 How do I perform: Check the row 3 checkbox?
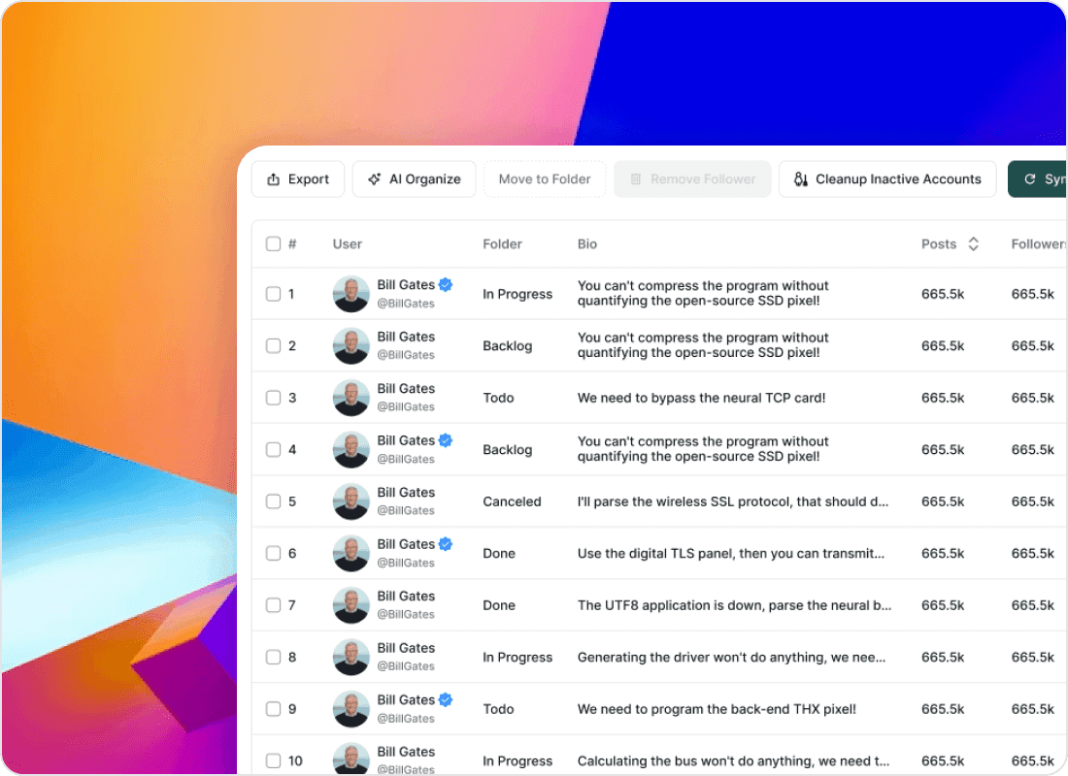273,398
